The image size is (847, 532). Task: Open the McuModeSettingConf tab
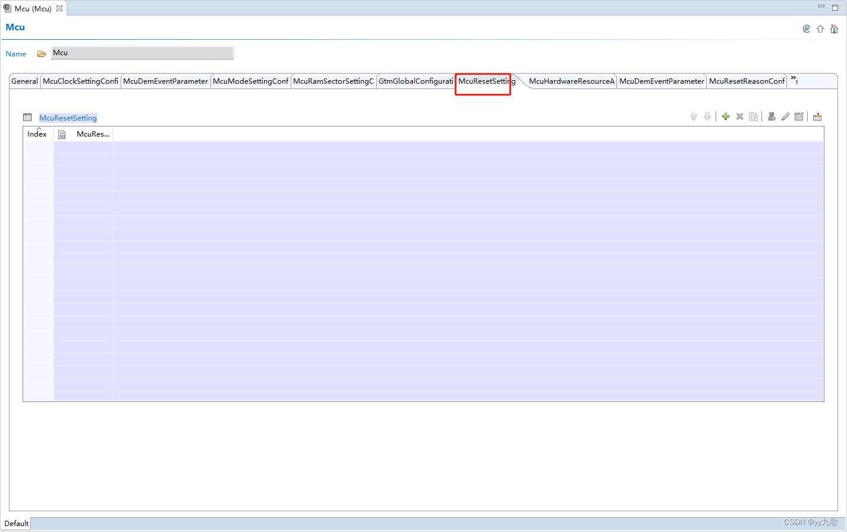[251, 81]
